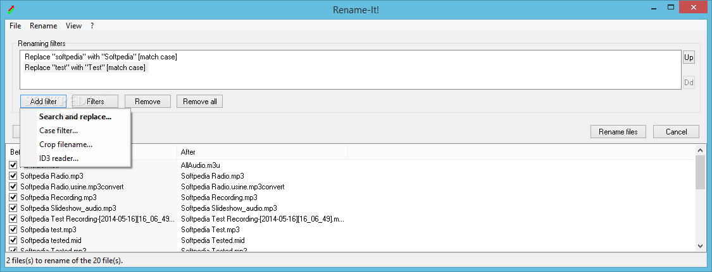The image size is (712, 272).
Task: Click the Add filter button
Action: point(44,102)
